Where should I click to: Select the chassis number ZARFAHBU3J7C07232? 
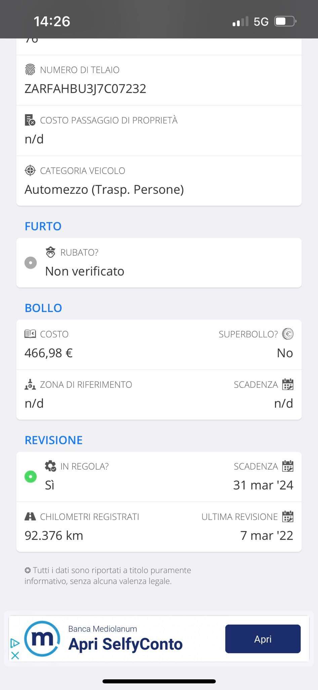[85, 89]
